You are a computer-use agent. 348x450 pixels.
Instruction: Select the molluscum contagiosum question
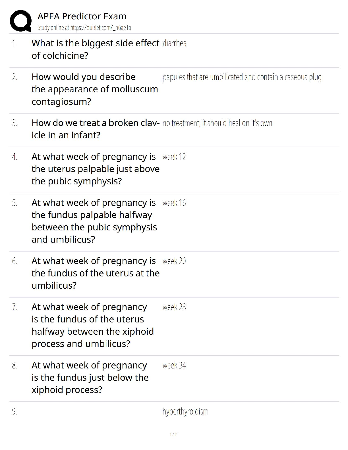pos(95,89)
